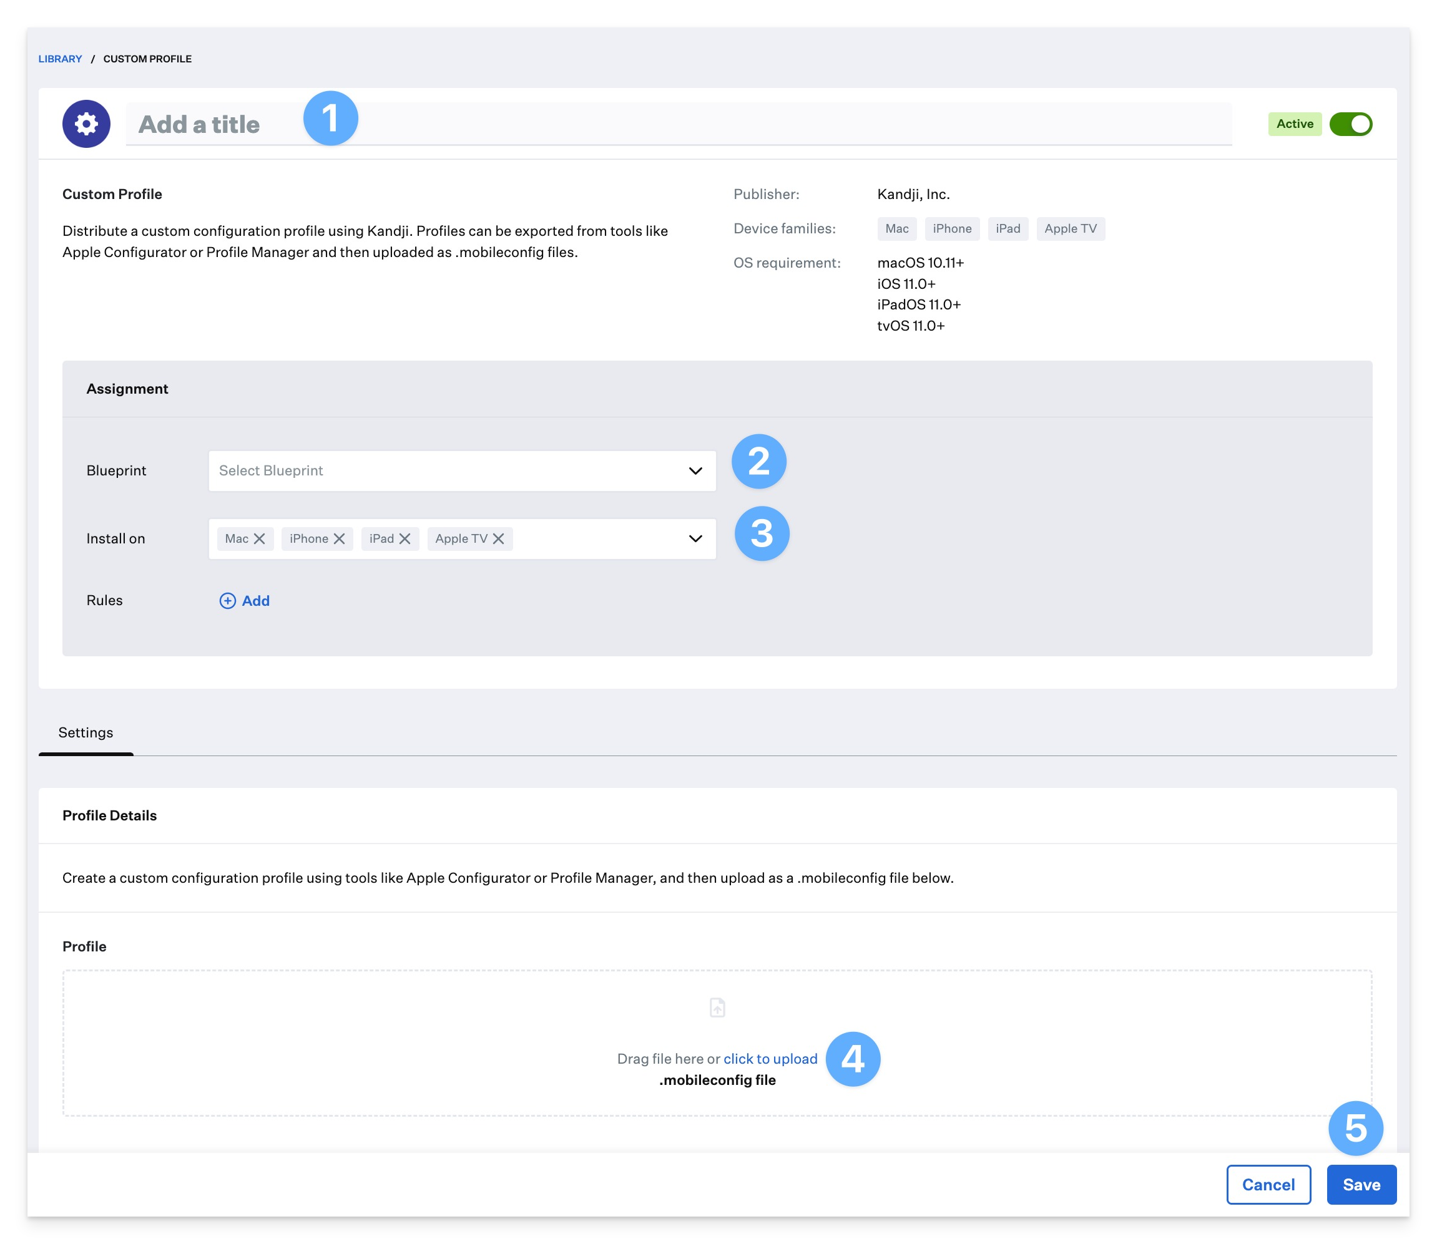Click the plus icon next to Rules

(227, 601)
